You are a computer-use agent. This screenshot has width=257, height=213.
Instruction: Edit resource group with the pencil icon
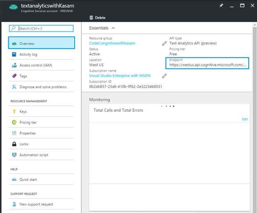coord(164,43)
